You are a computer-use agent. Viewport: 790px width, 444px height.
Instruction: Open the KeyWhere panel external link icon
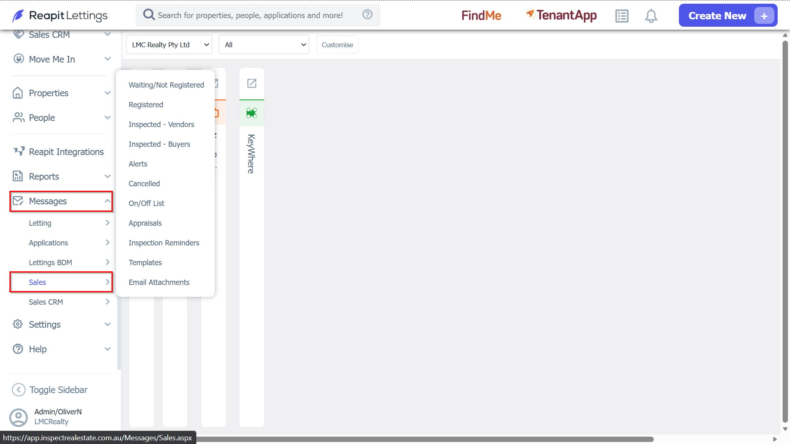[x=252, y=83]
